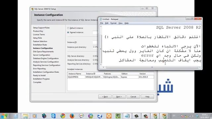This screenshot has width=212, height=119.
Task: Open the Notepad View menu
Action: 120,23
